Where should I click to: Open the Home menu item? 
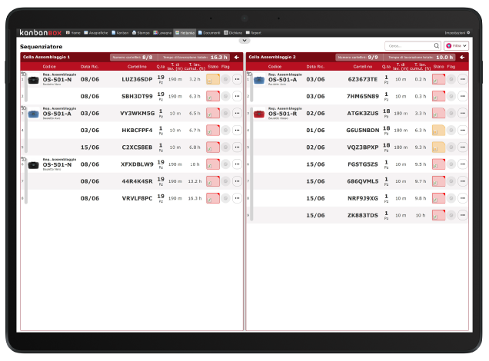pyautogui.click(x=73, y=33)
